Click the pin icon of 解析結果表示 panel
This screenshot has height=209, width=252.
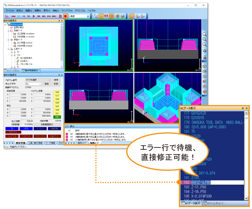(x=59, y=21)
